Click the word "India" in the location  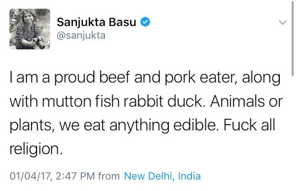pyautogui.click(x=191, y=176)
